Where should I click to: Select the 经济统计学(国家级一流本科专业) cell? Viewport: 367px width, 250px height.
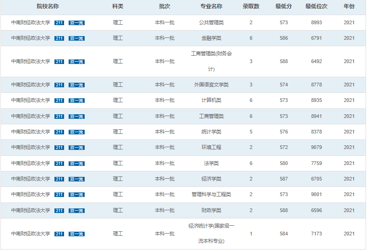click(211, 234)
